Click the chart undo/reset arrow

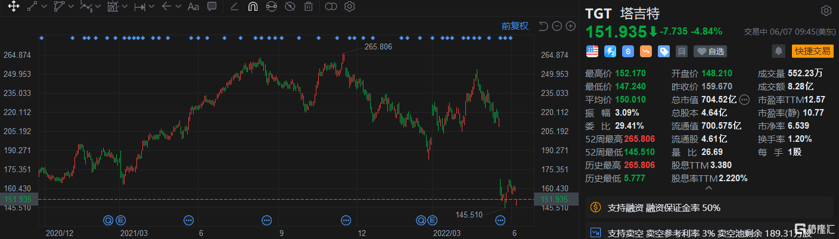pyautogui.click(x=543, y=26)
